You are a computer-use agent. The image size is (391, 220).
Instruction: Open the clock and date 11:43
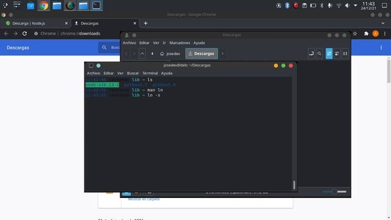[x=368, y=5]
